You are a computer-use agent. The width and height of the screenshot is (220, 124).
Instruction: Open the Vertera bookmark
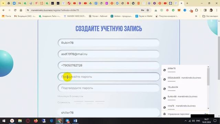(x=121, y=16)
